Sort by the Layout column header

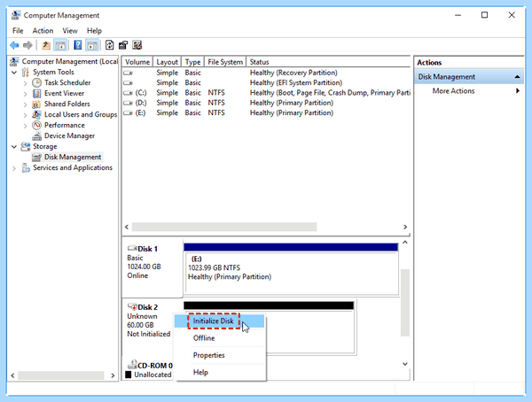[x=168, y=62]
